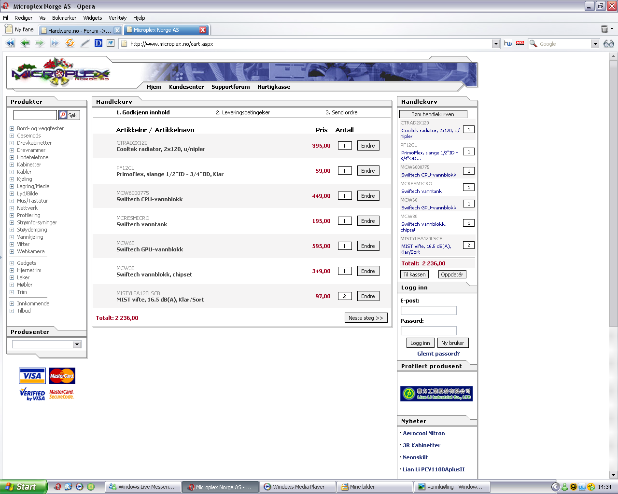This screenshot has height=494, width=618.
Task: Click the AF toolbar icon
Action: tap(111, 43)
